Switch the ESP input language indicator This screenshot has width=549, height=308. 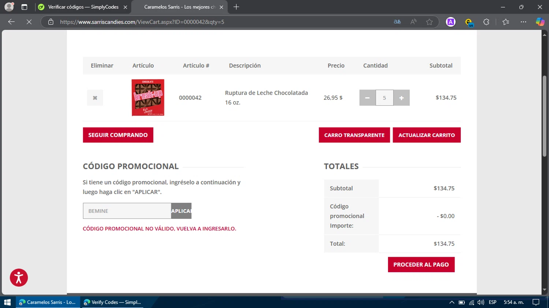point(493,302)
